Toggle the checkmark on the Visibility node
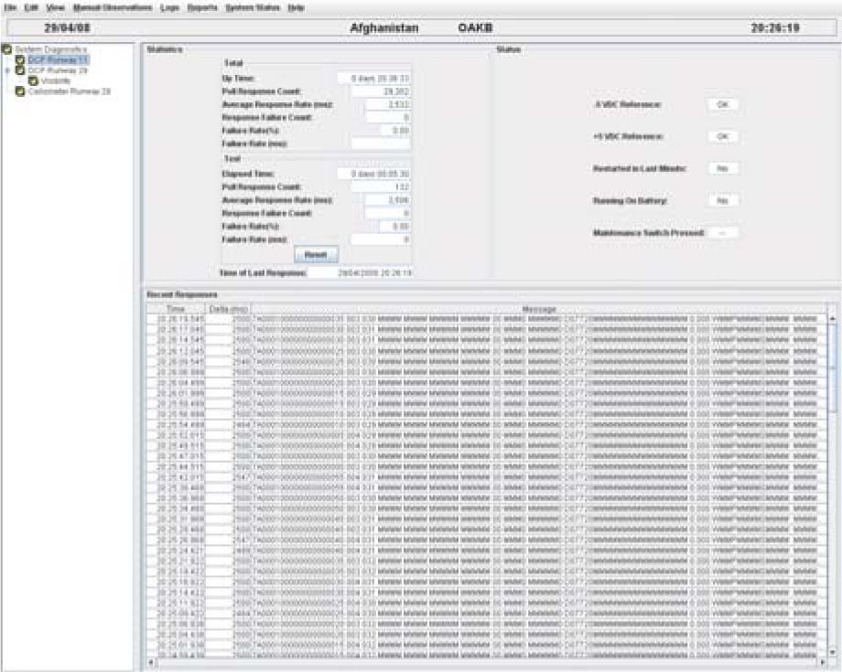Screen dimensions: 842x672 click(33, 80)
